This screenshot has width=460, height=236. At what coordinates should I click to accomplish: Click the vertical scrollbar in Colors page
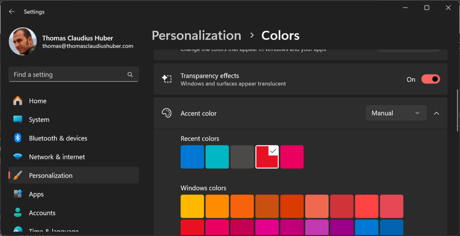(458, 111)
